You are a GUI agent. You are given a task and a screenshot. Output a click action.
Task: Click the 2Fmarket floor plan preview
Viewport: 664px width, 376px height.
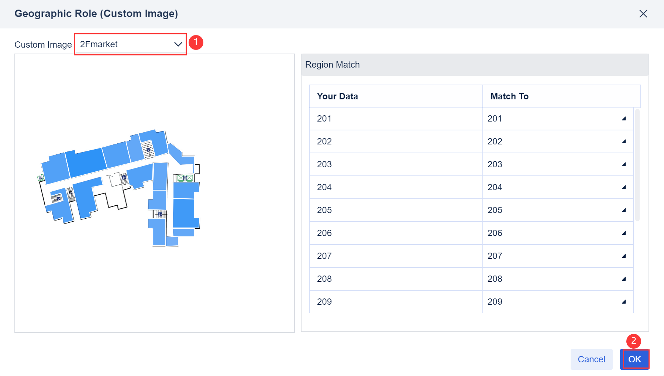tap(122, 185)
